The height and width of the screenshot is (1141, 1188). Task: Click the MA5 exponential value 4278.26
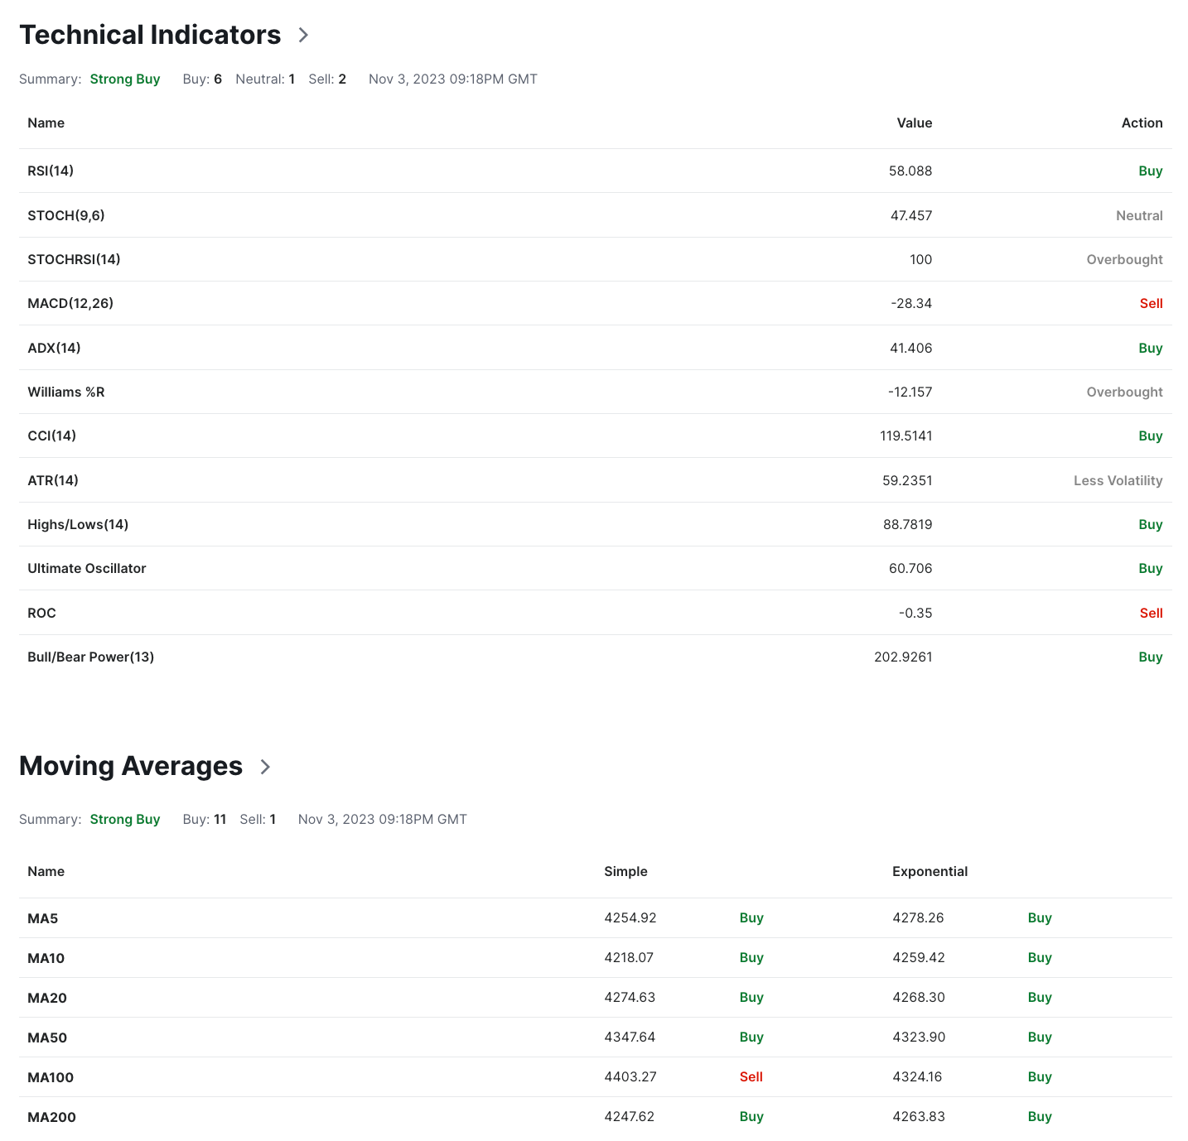click(x=918, y=917)
